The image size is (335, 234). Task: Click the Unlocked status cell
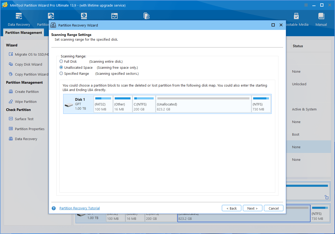click(x=299, y=84)
